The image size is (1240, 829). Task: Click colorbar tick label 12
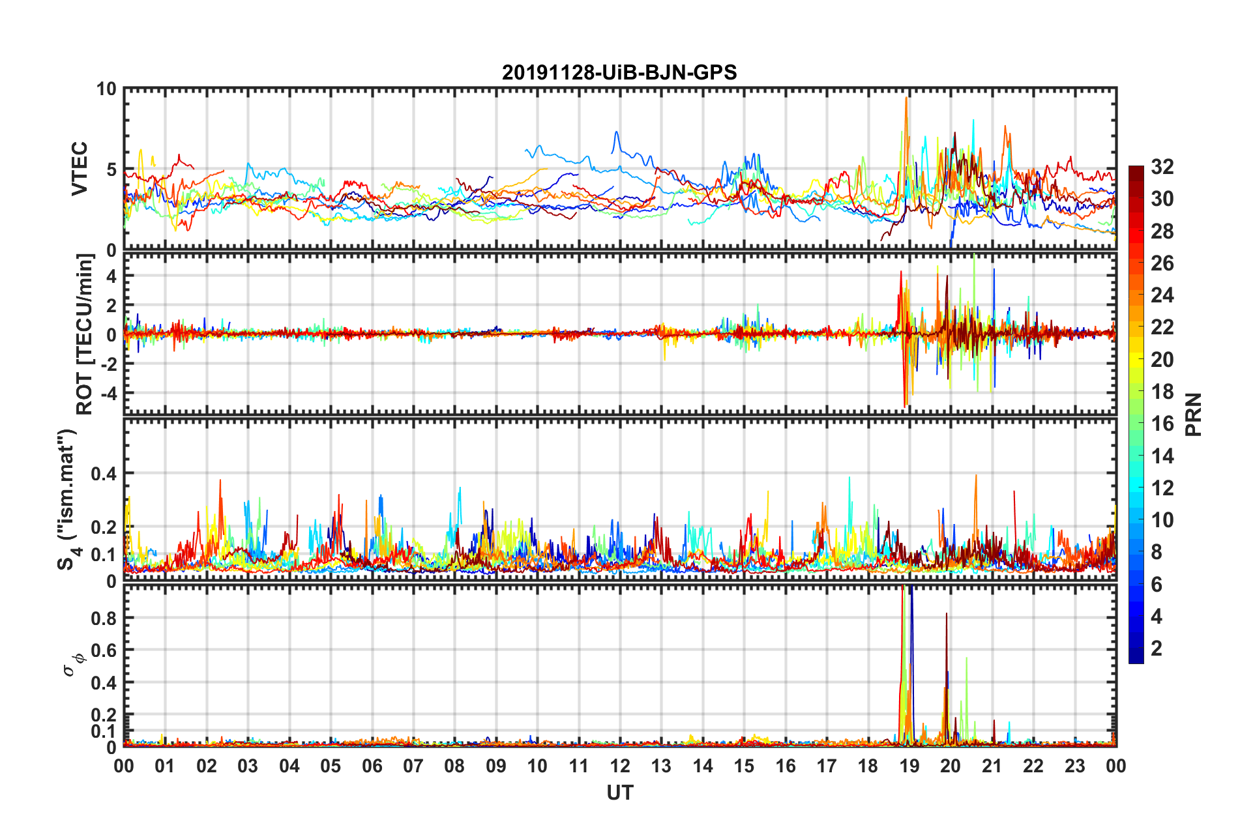(x=1162, y=488)
